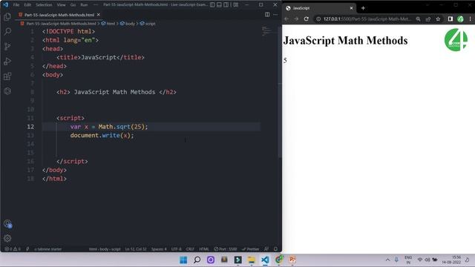
Task: Change indentation via Spaces: 4
Action: pos(159,249)
